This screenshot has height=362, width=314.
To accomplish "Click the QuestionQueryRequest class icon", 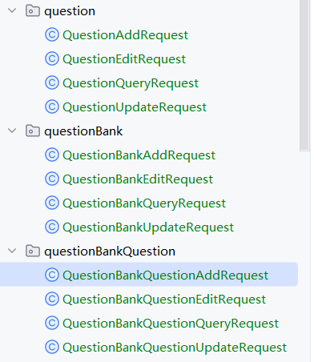I will click(52, 82).
